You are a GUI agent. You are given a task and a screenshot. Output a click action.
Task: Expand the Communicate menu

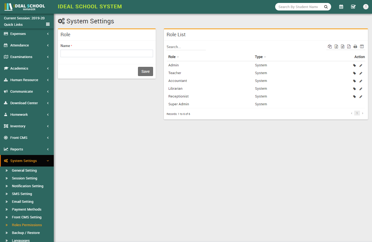pyautogui.click(x=27, y=91)
